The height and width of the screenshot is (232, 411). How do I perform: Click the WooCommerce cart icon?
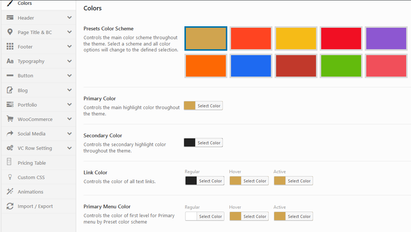(10, 119)
